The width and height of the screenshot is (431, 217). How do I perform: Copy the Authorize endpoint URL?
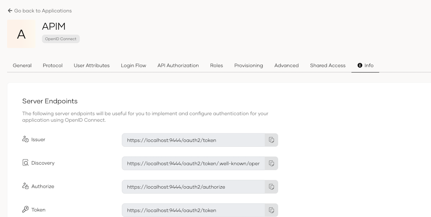(271, 187)
